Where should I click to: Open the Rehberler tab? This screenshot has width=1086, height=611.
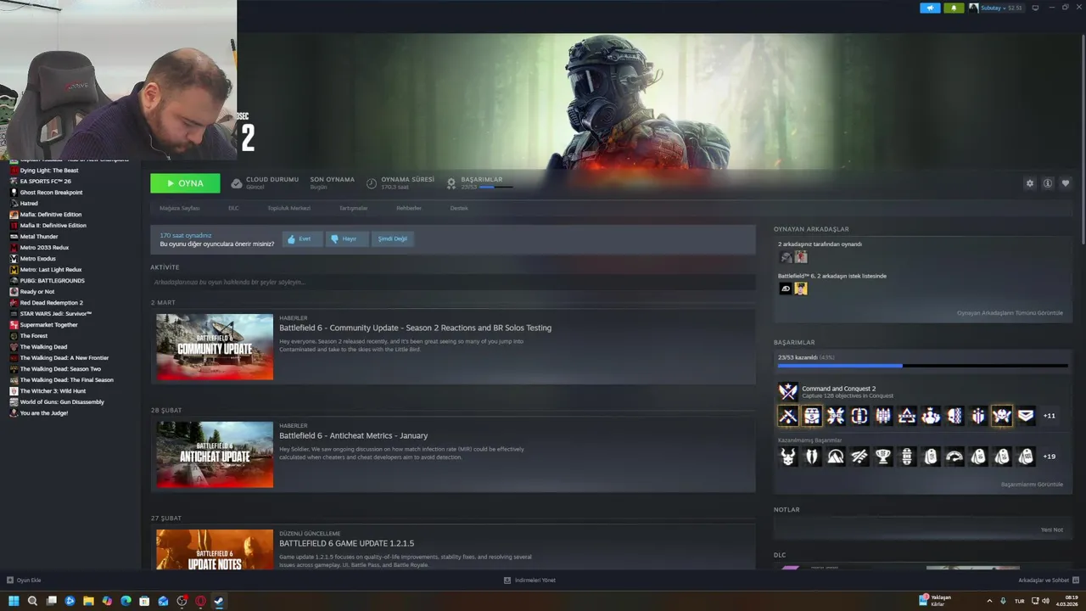point(409,208)
